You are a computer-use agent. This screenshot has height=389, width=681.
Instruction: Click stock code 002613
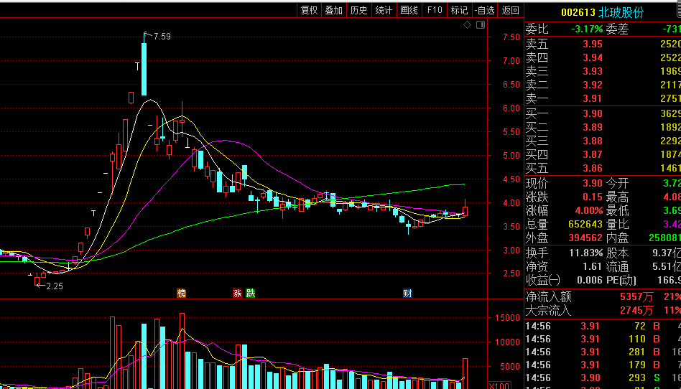coord(578,12)
